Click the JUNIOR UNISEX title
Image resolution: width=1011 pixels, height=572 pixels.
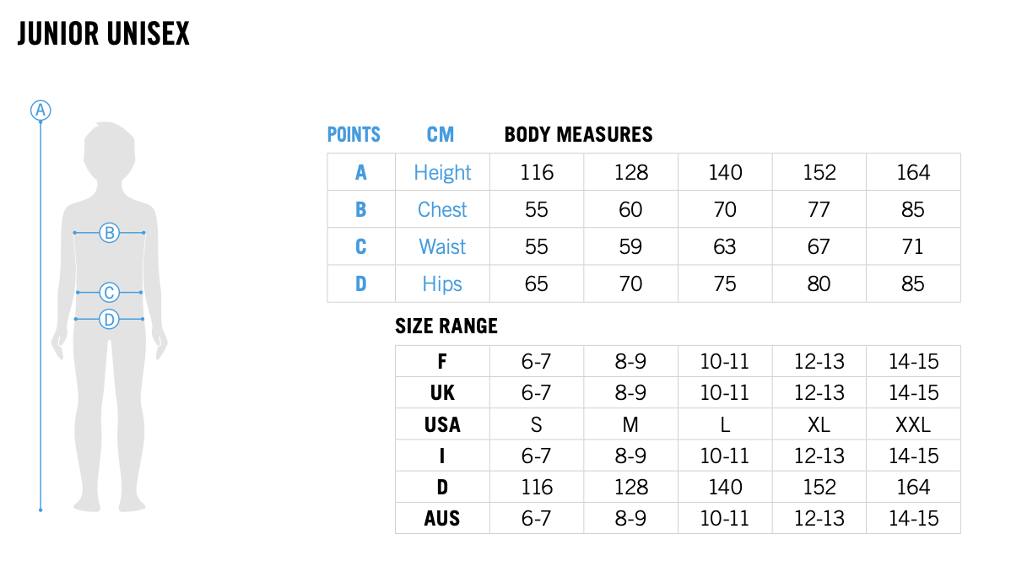(103, 34)
